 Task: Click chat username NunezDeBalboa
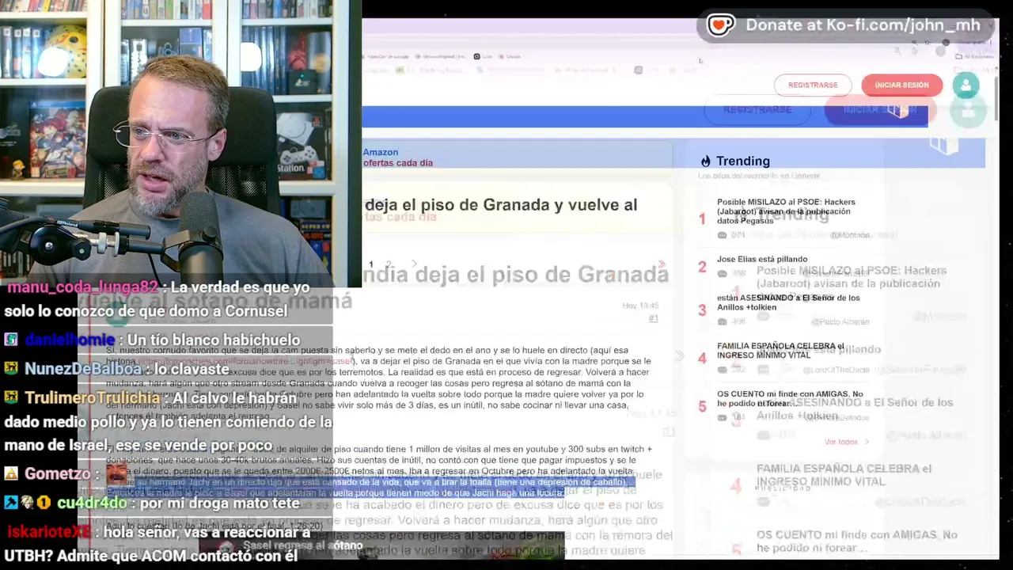click(x=83, y=369)
